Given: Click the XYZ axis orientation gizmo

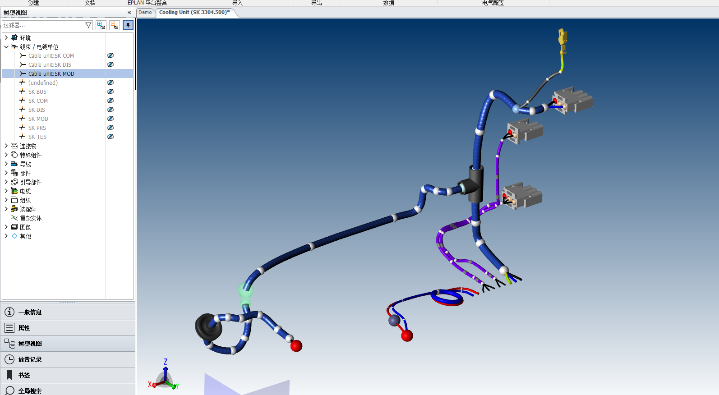Looking at the screenshot, I should (x=164, y=377).
